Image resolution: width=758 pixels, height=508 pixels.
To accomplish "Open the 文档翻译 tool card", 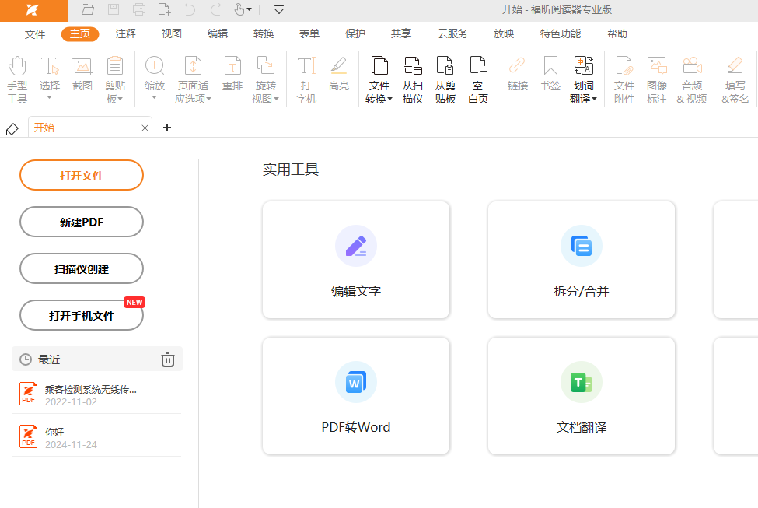I will 582,396.
